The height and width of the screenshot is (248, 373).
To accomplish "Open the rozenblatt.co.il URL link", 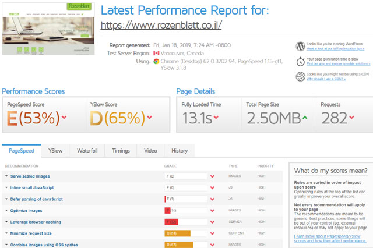I will coord(161,25).
